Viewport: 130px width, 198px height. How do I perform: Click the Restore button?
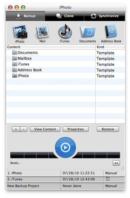pos(108,129)
